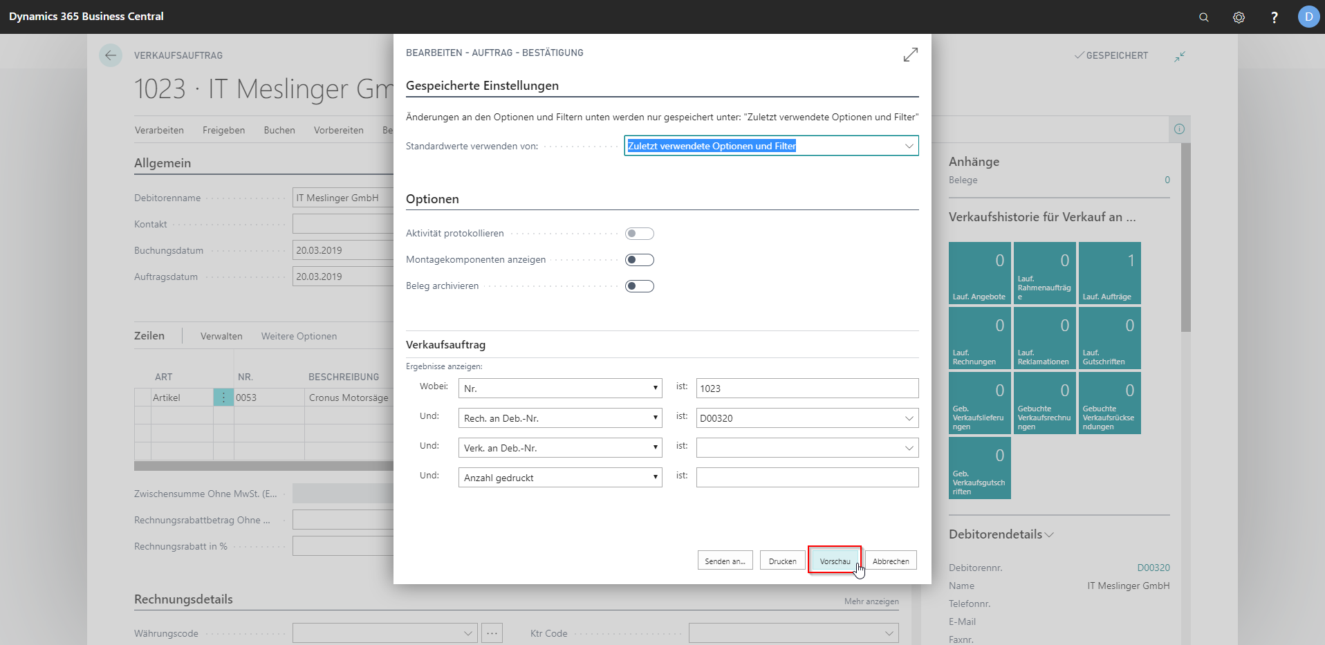Collapse the sales order page view
This screenshot has height=645, width=1325.
coord(1180,56)
